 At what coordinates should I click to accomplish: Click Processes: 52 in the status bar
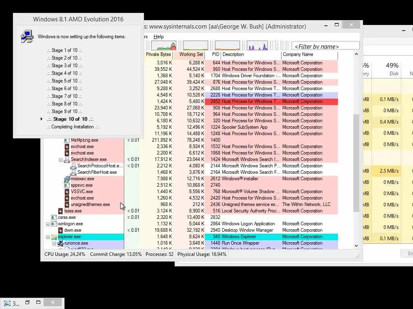pyautogui.click(x=159, y=254)
